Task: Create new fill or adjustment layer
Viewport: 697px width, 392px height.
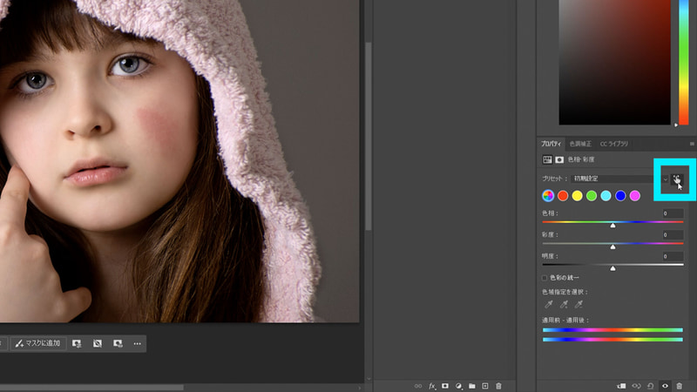Action: point(458,386)
